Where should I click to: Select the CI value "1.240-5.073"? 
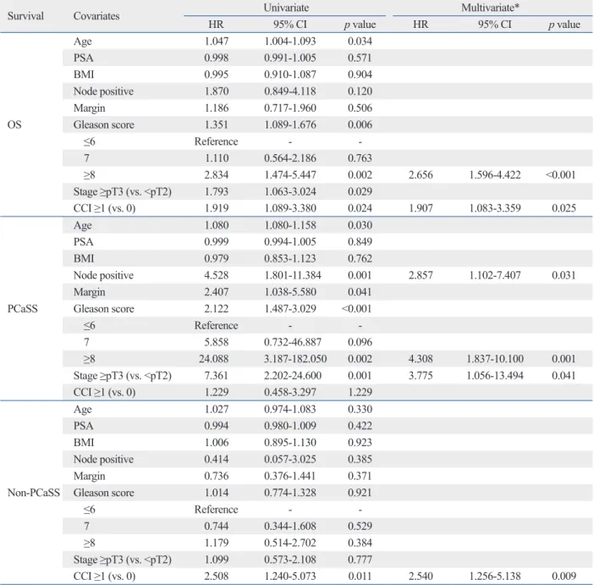(x=289, y=577)
